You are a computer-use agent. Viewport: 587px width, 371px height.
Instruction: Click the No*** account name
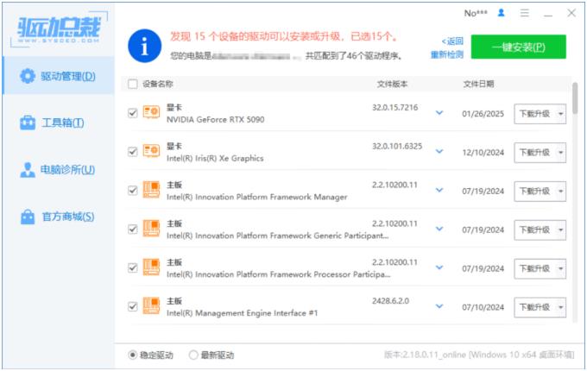click(x=476, y=13)
